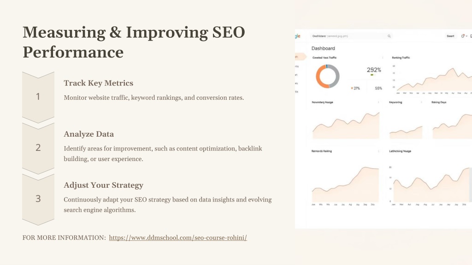
Task: Click the dashboard search input field
Action: pos(352,36)
